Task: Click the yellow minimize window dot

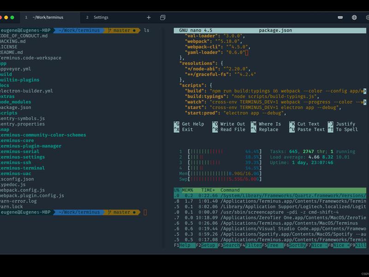Action: [x=6, y=18]
